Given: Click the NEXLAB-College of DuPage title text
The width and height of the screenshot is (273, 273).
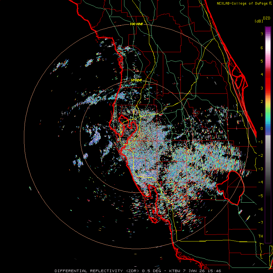Looking at the screenshot, I should pyautogui.click(x=243, y=3).
